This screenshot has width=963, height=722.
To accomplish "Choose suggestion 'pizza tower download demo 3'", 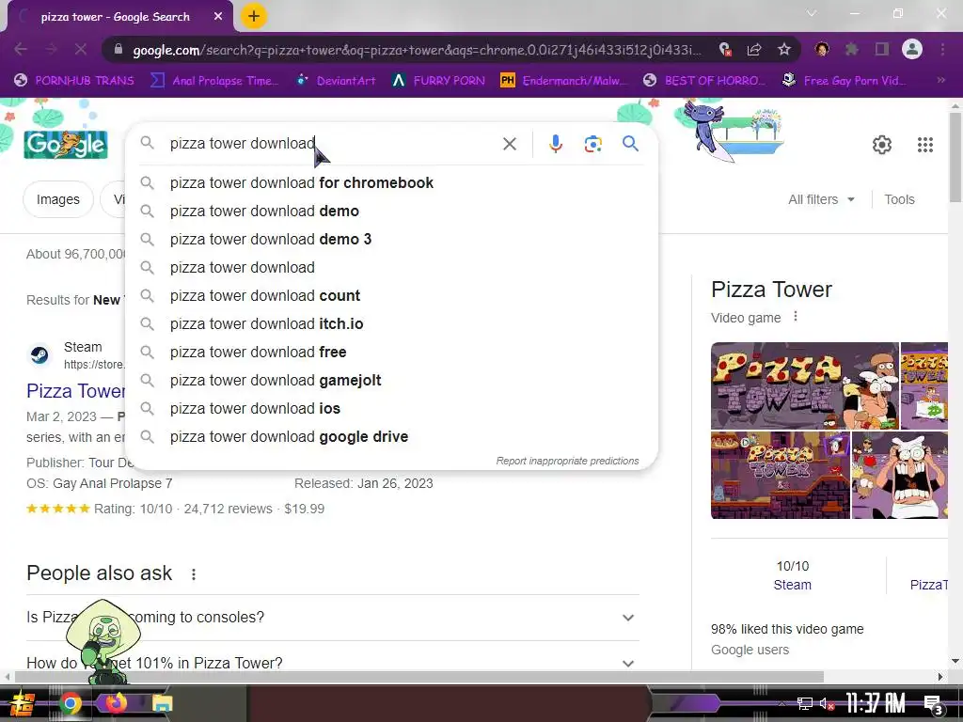I will (x=391, y=240).
